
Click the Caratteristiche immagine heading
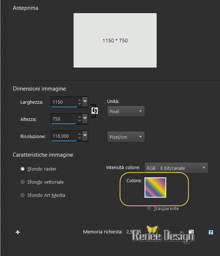[x=43, y=155]
